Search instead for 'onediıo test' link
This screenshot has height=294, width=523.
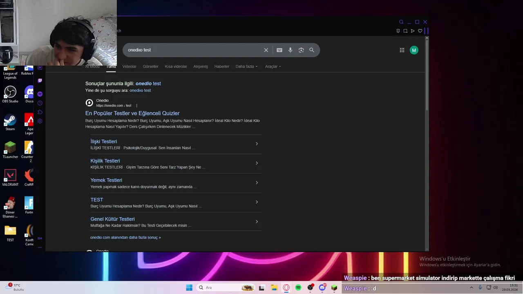(x=140, y=90)
